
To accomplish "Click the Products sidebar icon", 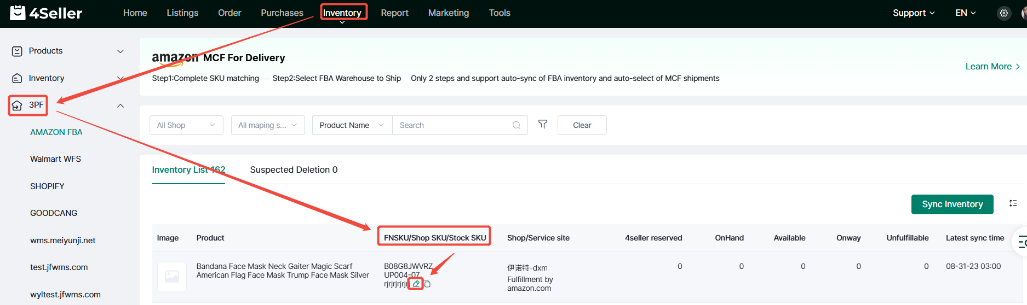I will click(17, 51).
